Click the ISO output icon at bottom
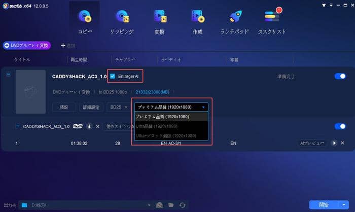The width and height of the screenshot is (355, 212). [x=159, y=205]
